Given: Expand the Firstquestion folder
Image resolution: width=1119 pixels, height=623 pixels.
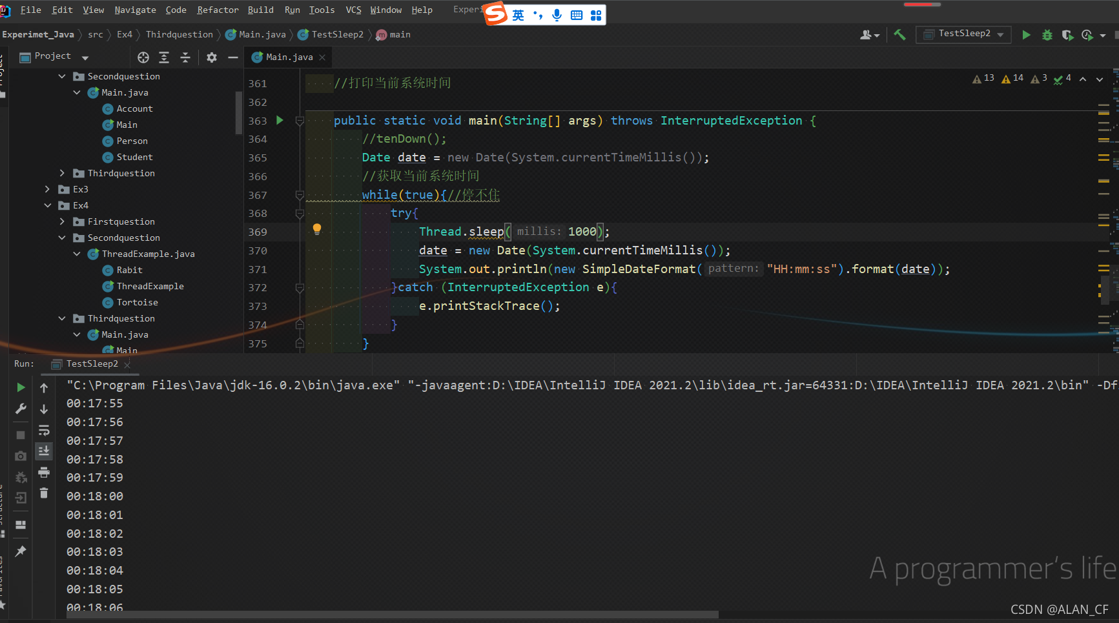Looking at the screenshot, I should (62, 221).
